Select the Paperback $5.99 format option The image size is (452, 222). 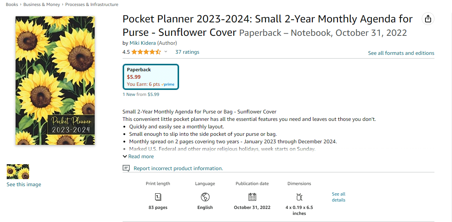click(151, 77)
